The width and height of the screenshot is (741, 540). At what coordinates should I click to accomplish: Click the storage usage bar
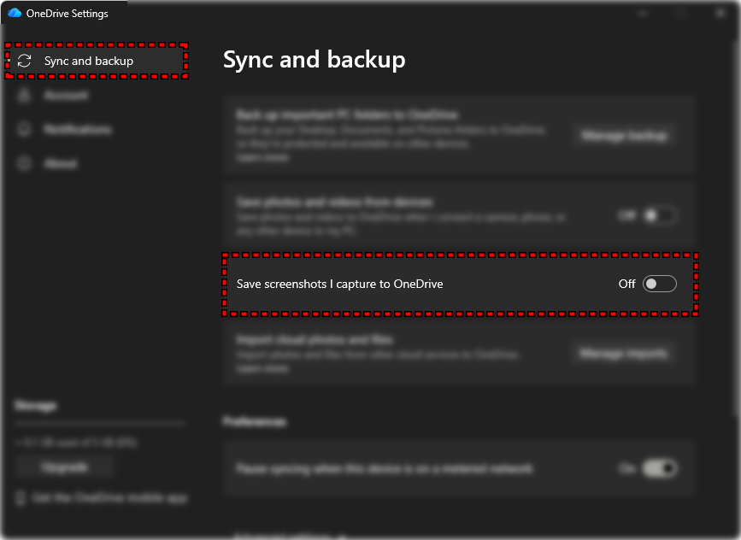point(100,424)
